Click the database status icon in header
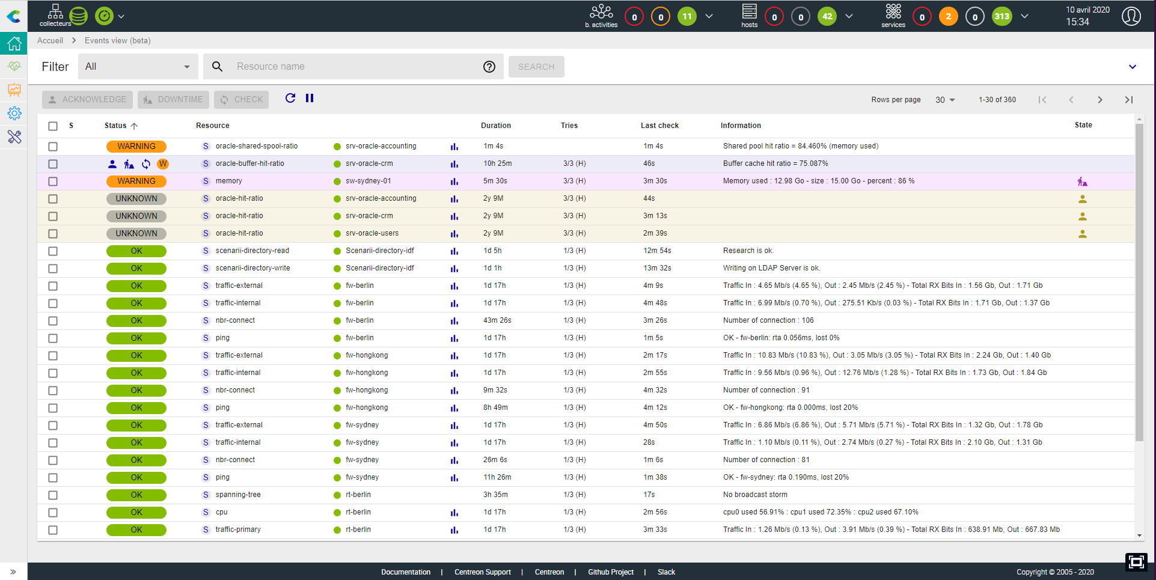The height and width of the screenshot is (580, 1156). [x=79, y=16]
